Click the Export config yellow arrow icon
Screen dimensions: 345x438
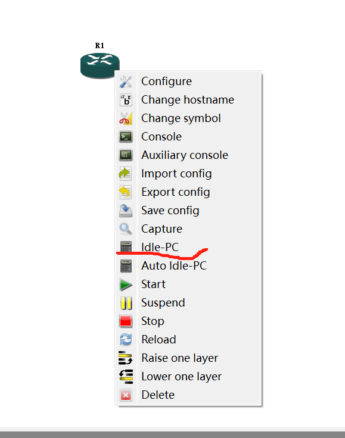point(125,192)
